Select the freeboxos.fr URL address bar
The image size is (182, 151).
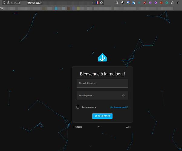(51, 2)
